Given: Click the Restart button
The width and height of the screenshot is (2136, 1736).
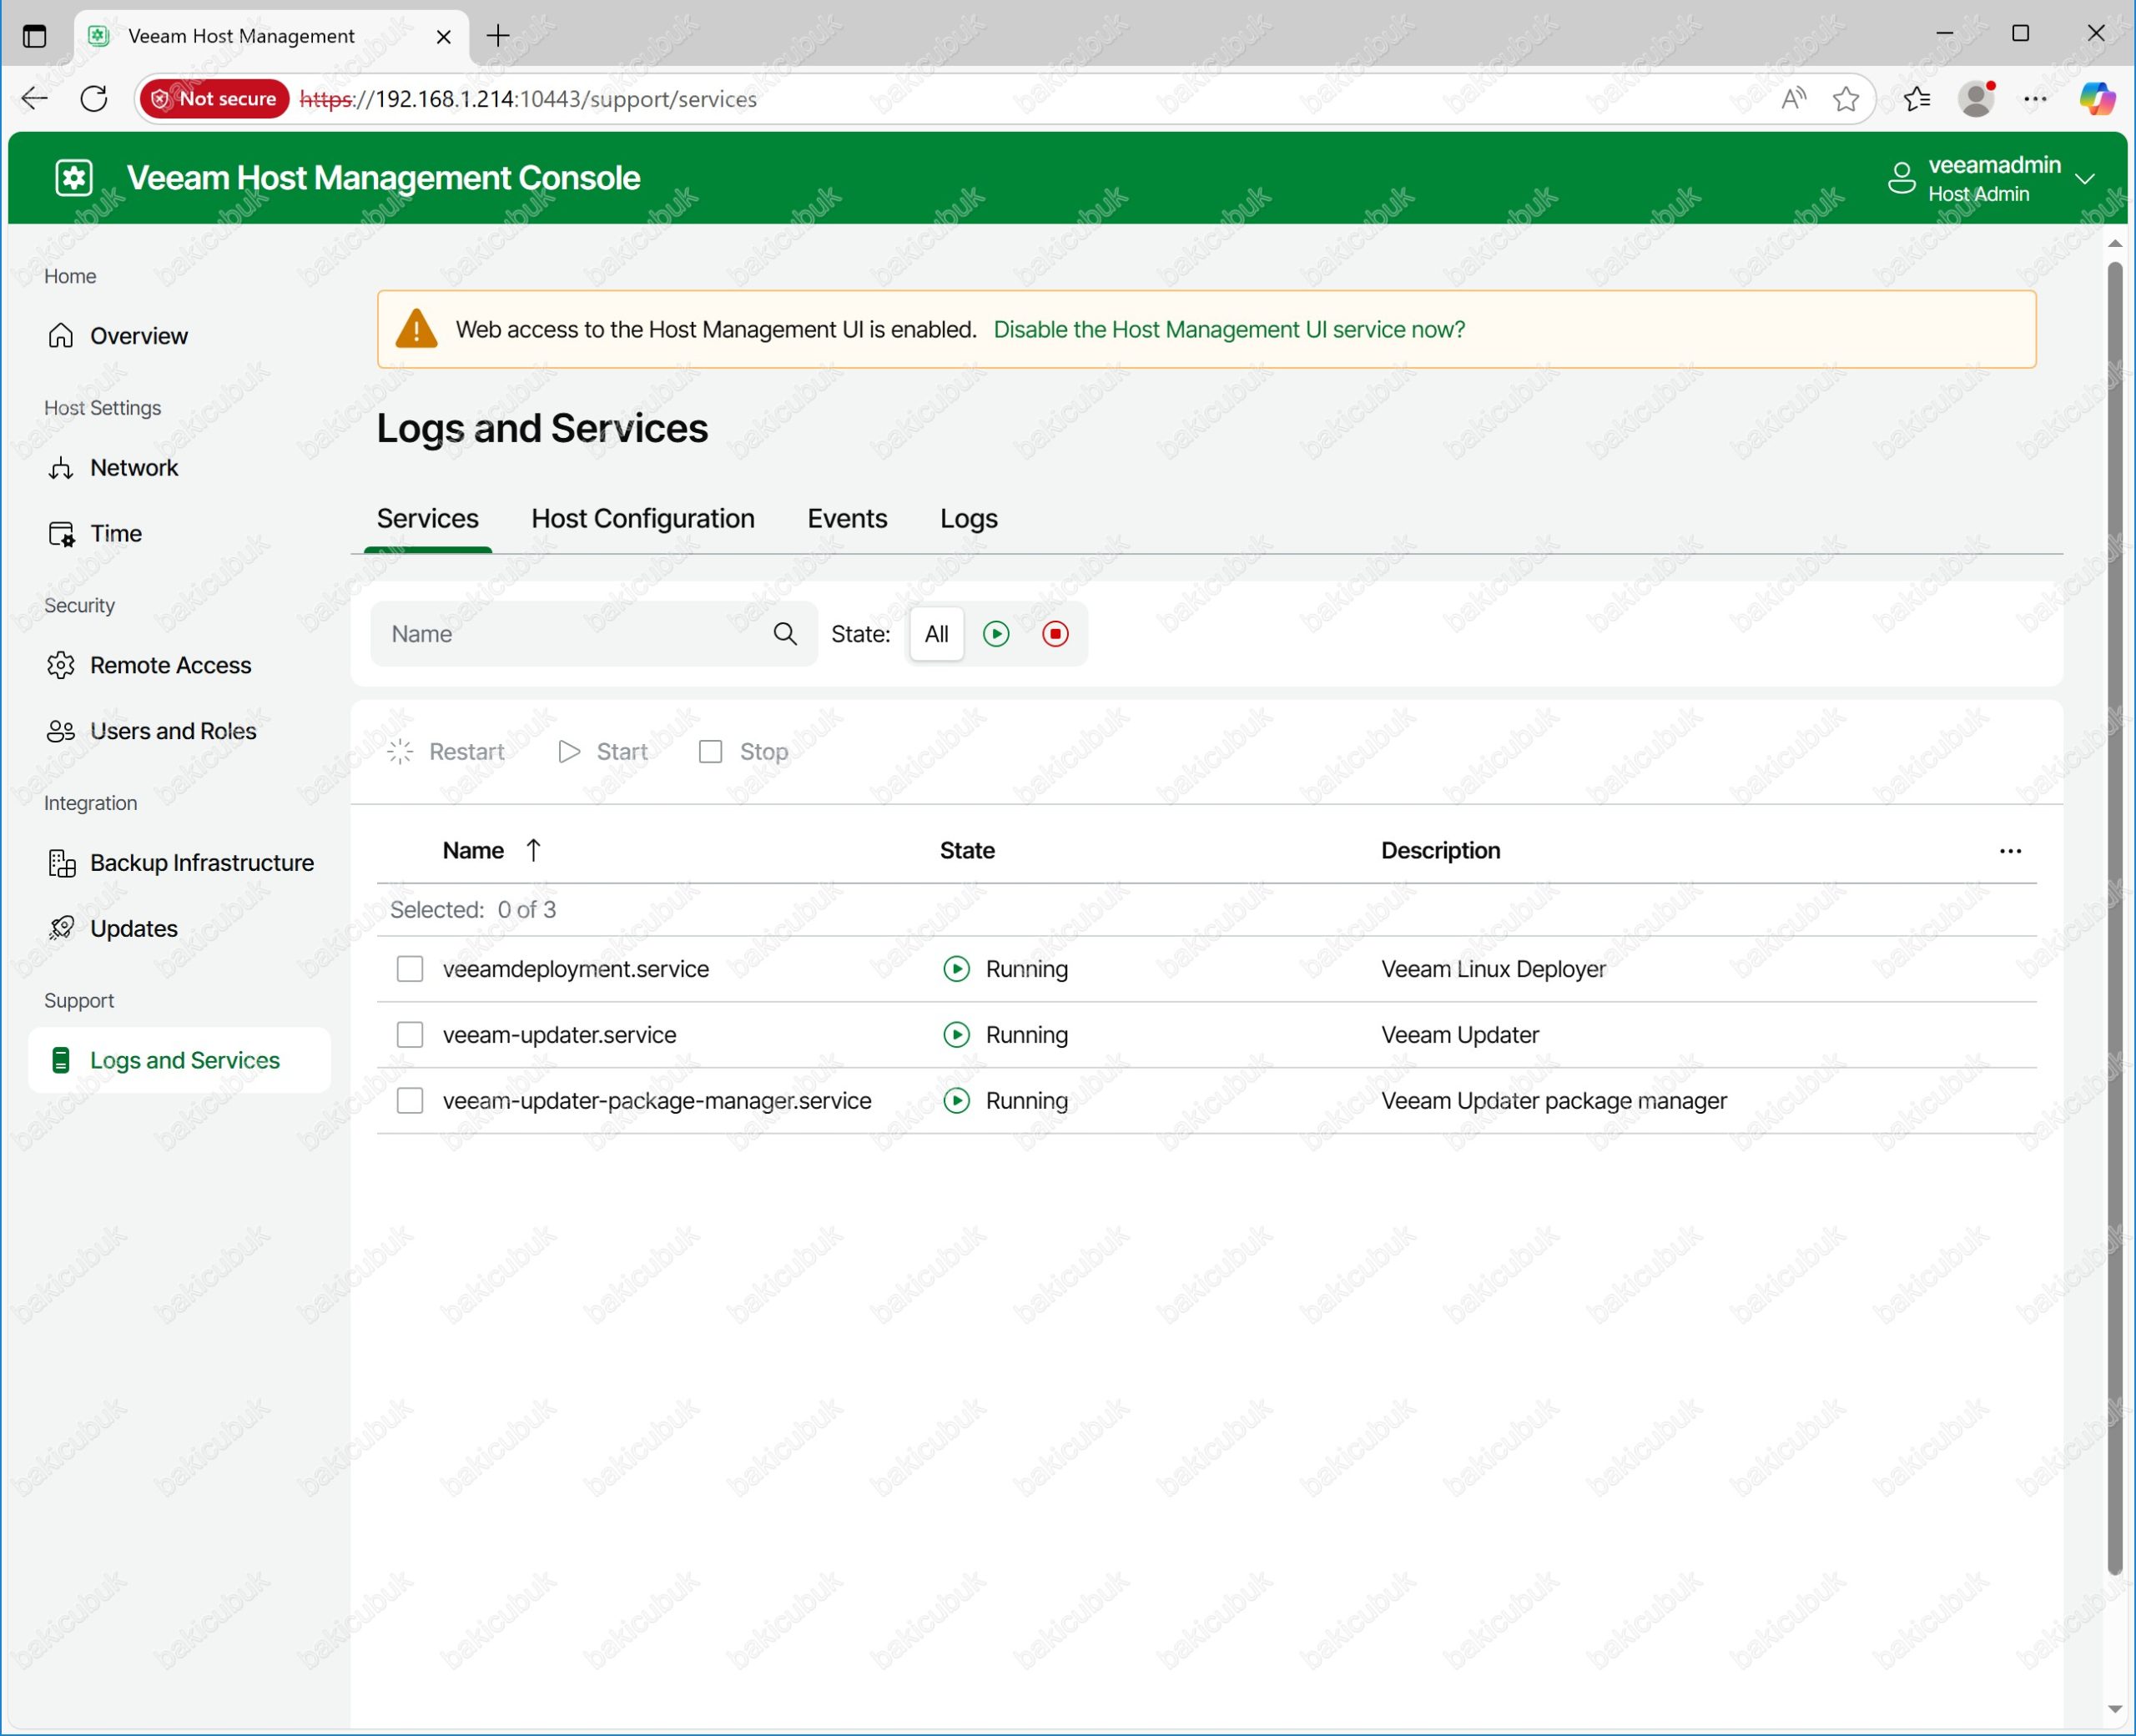Looking at the screenshot, I should click(x=446, y=752).
